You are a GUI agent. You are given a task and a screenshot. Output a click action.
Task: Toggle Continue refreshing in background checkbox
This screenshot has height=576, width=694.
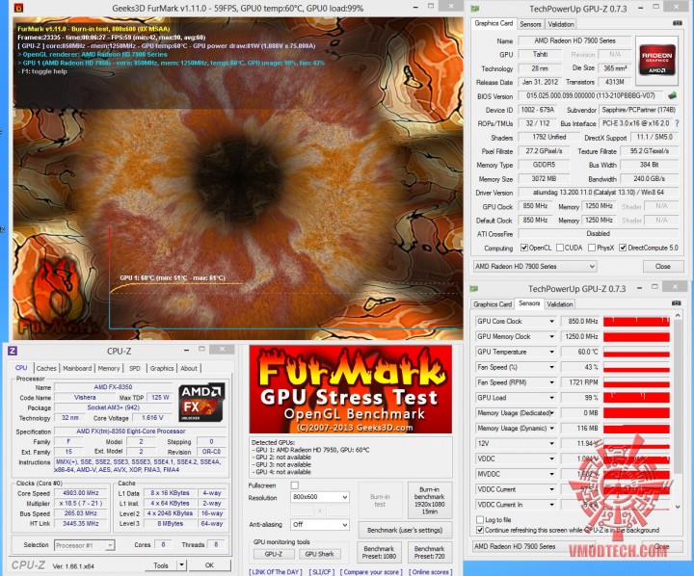click(x=480, y=530)
